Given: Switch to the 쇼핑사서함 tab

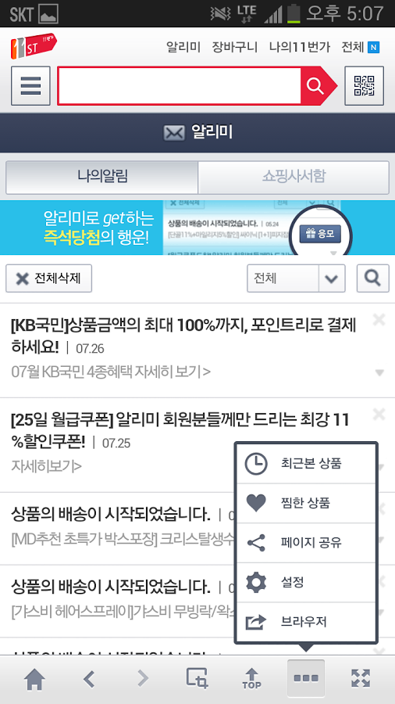Looking at the screenshot, I should [294, 177].
